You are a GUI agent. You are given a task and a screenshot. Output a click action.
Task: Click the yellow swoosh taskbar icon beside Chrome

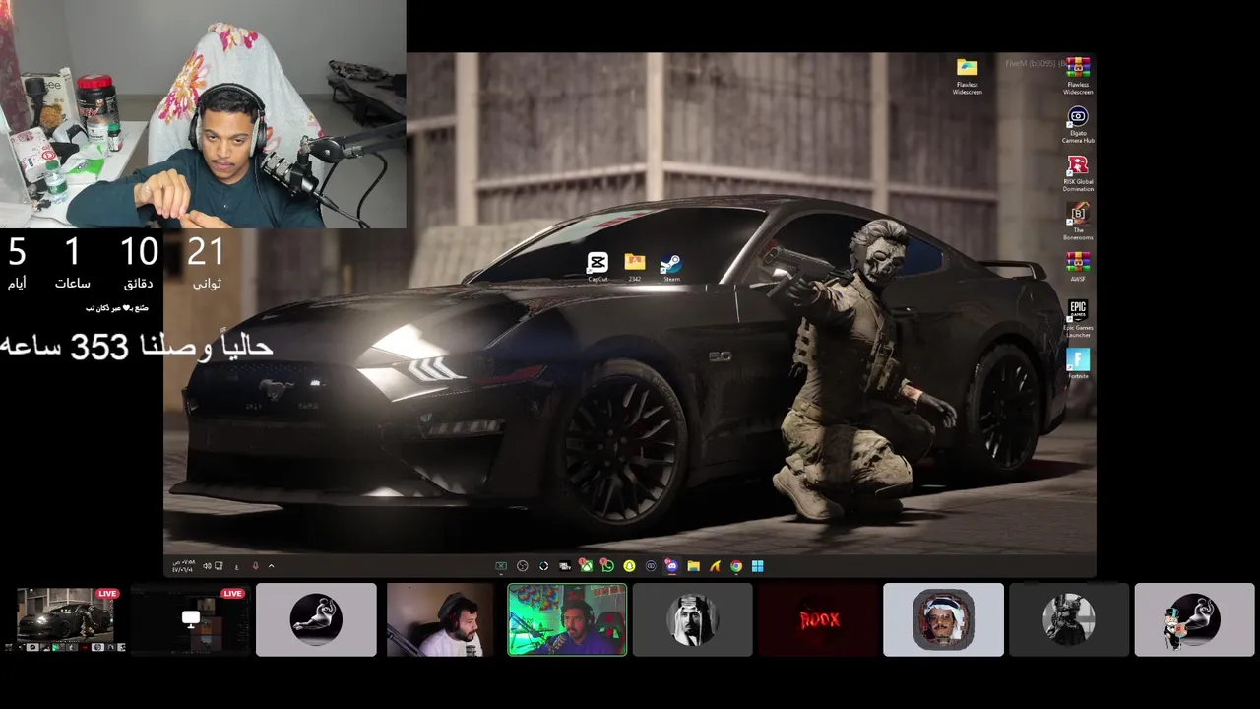click(x=715, y=566)
